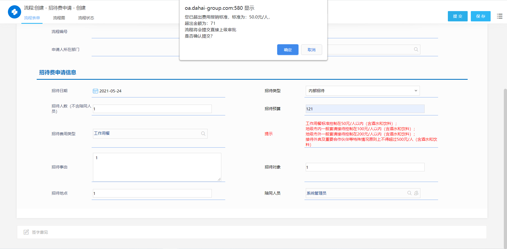
Task: Open the 流程状态 tab
Action: (86, 18)
